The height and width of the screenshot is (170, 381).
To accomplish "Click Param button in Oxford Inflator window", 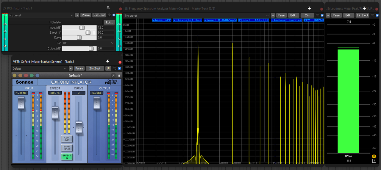I will tap(79, 68).
